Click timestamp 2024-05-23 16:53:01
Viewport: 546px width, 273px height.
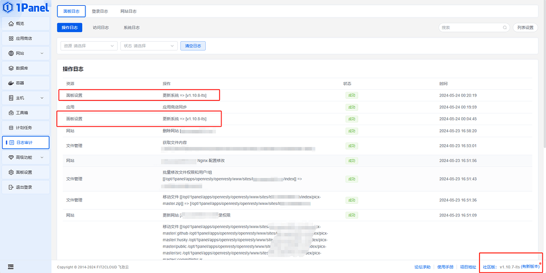(458, 146)
